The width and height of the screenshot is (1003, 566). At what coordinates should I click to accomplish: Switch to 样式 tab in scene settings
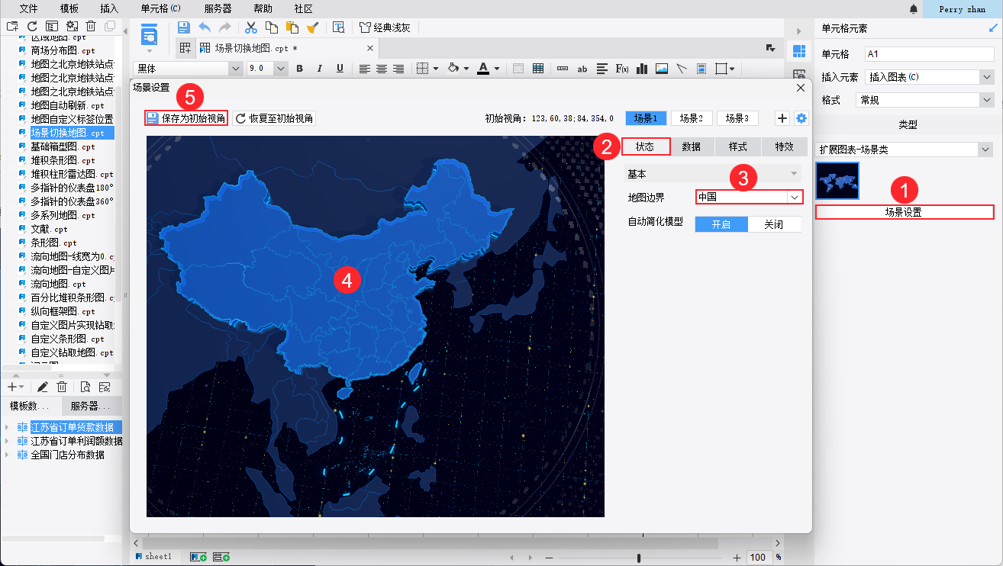pyautogui.click(x=738, y=146)
